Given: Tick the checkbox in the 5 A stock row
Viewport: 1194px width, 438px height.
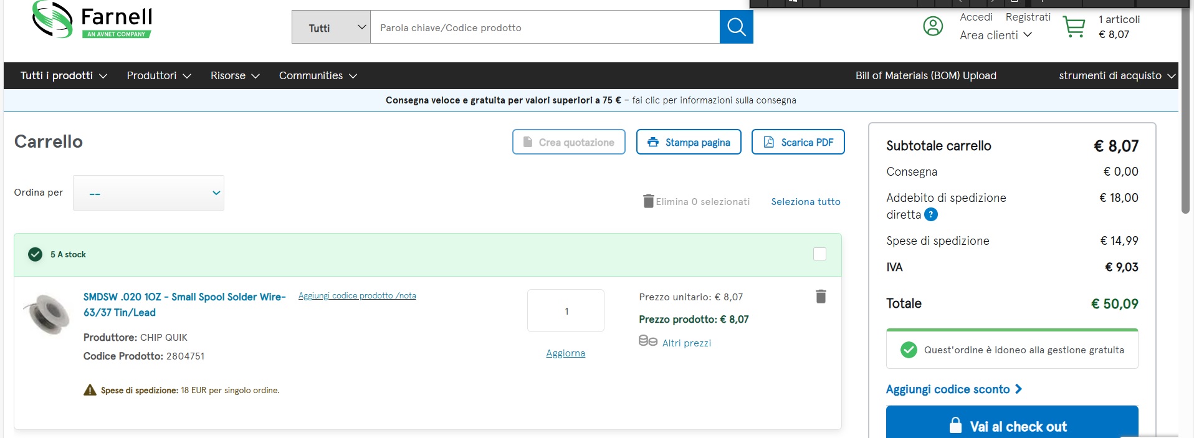Looking at the screenshot, I should coord(819,254).
